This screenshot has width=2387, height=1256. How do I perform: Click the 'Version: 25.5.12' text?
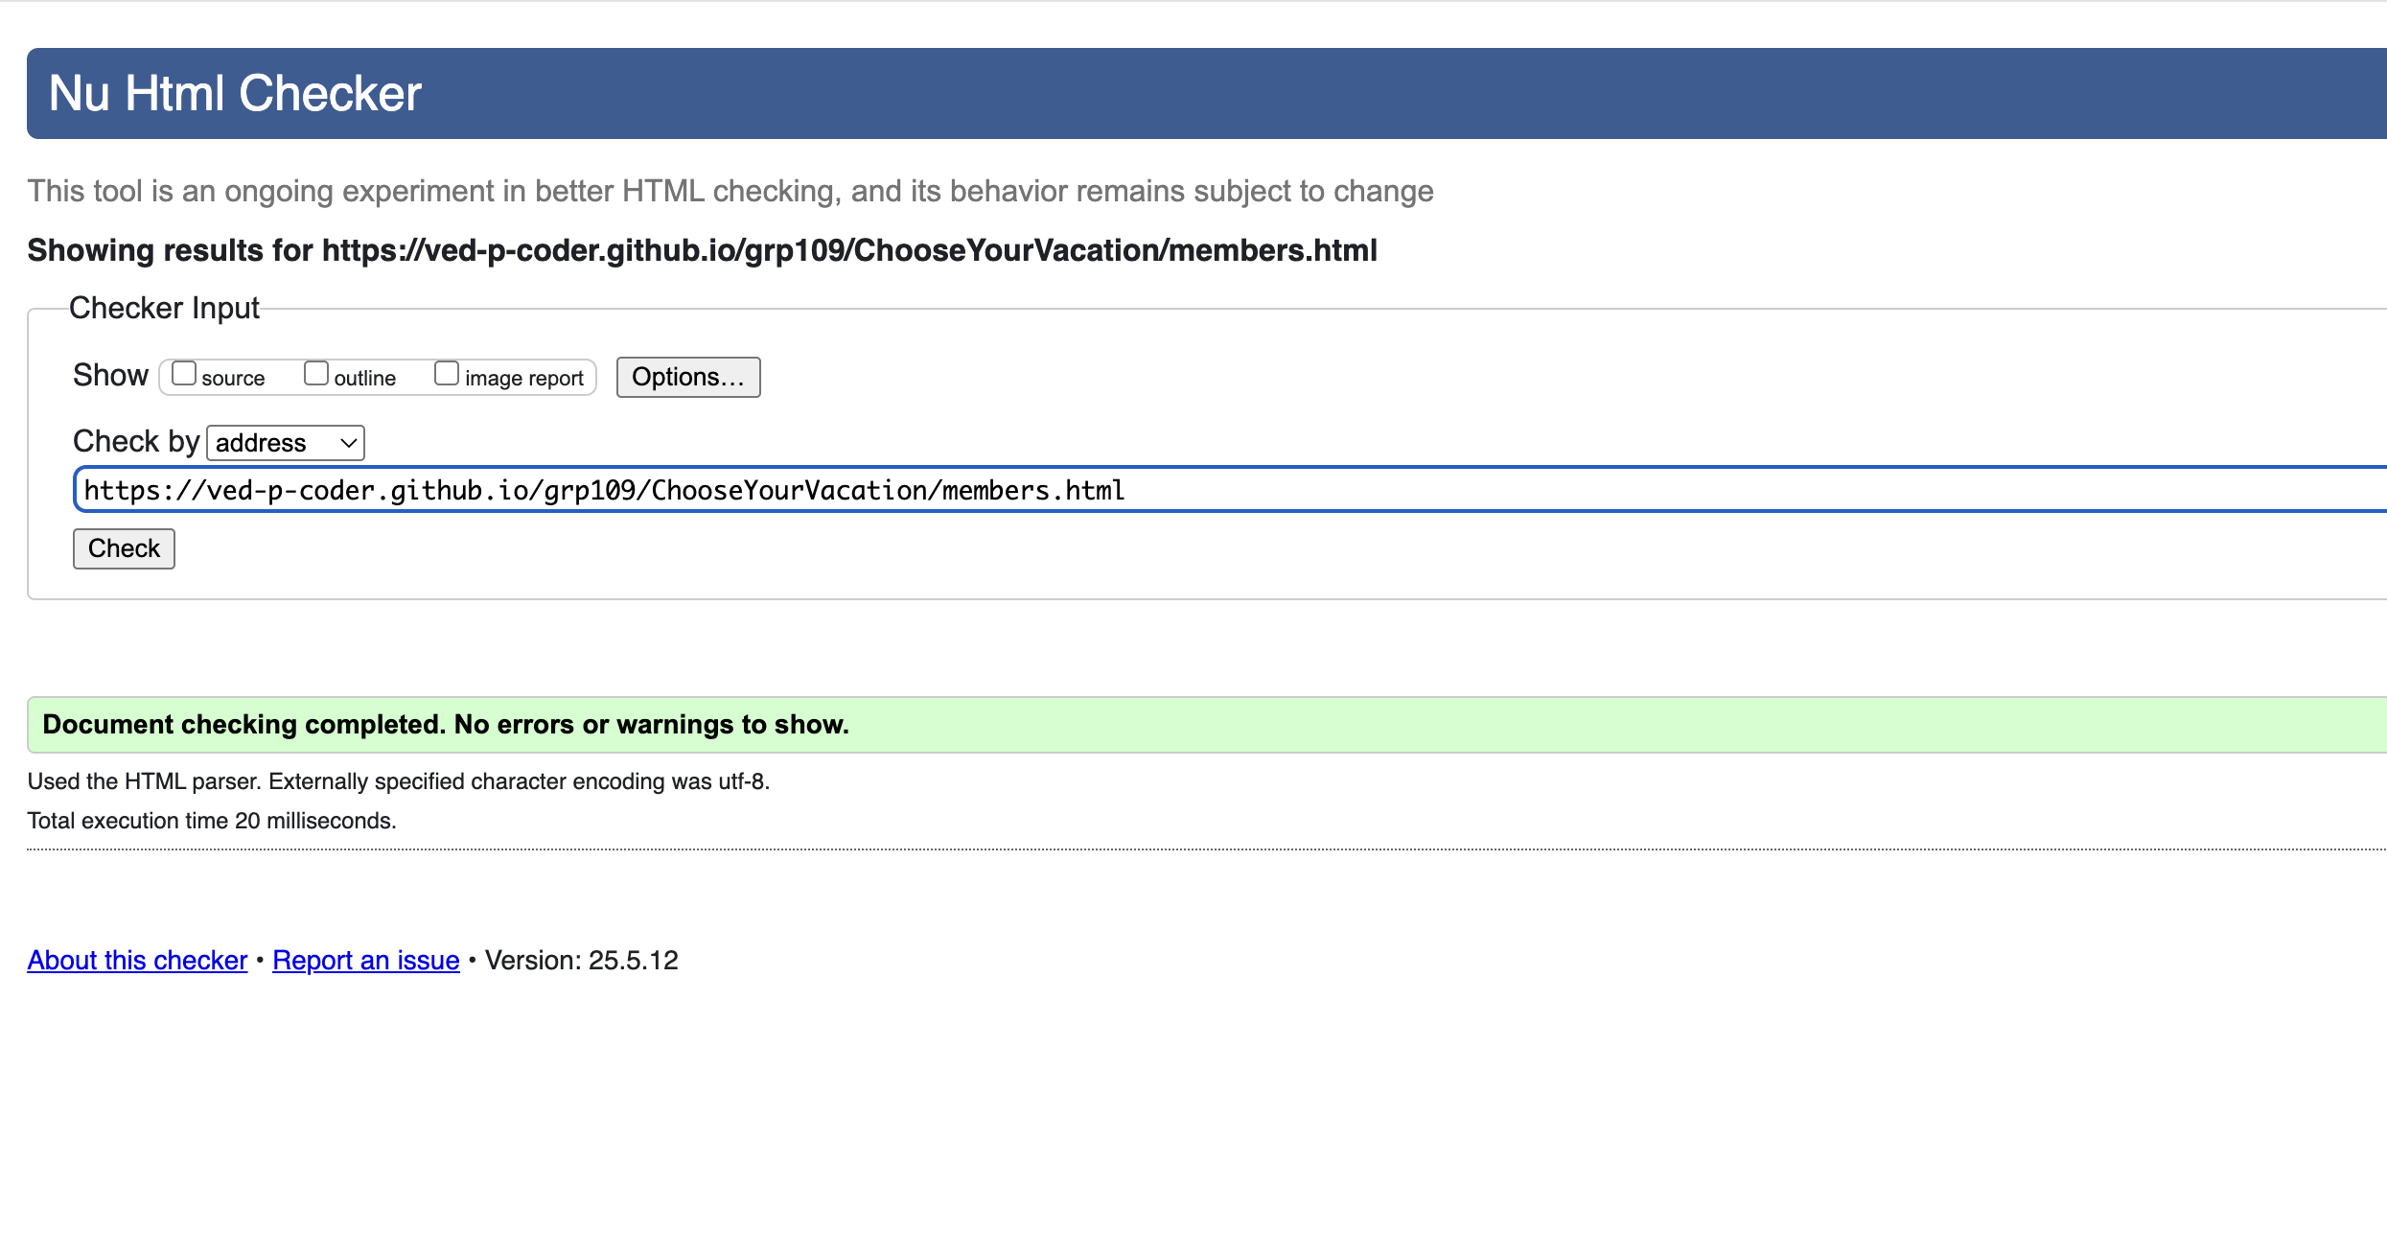pos(582,960)
